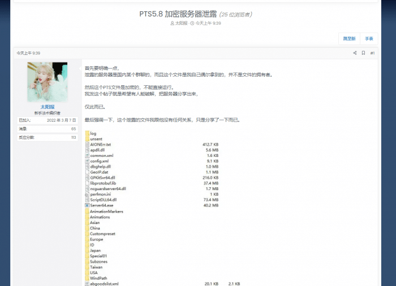The width and height of the screenshot is (396, 286).
Task: Click the log folder icon
Action: click(x=87, y=133)
